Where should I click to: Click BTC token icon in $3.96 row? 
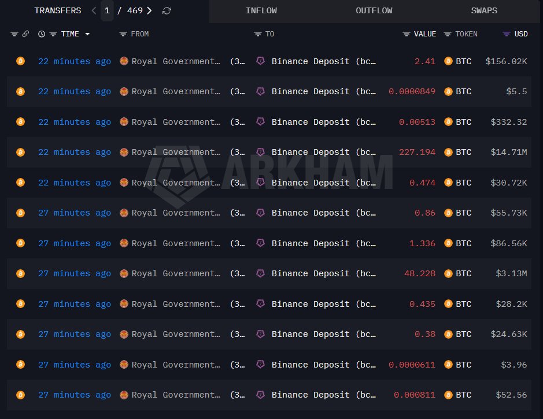[x=449, y=364]
